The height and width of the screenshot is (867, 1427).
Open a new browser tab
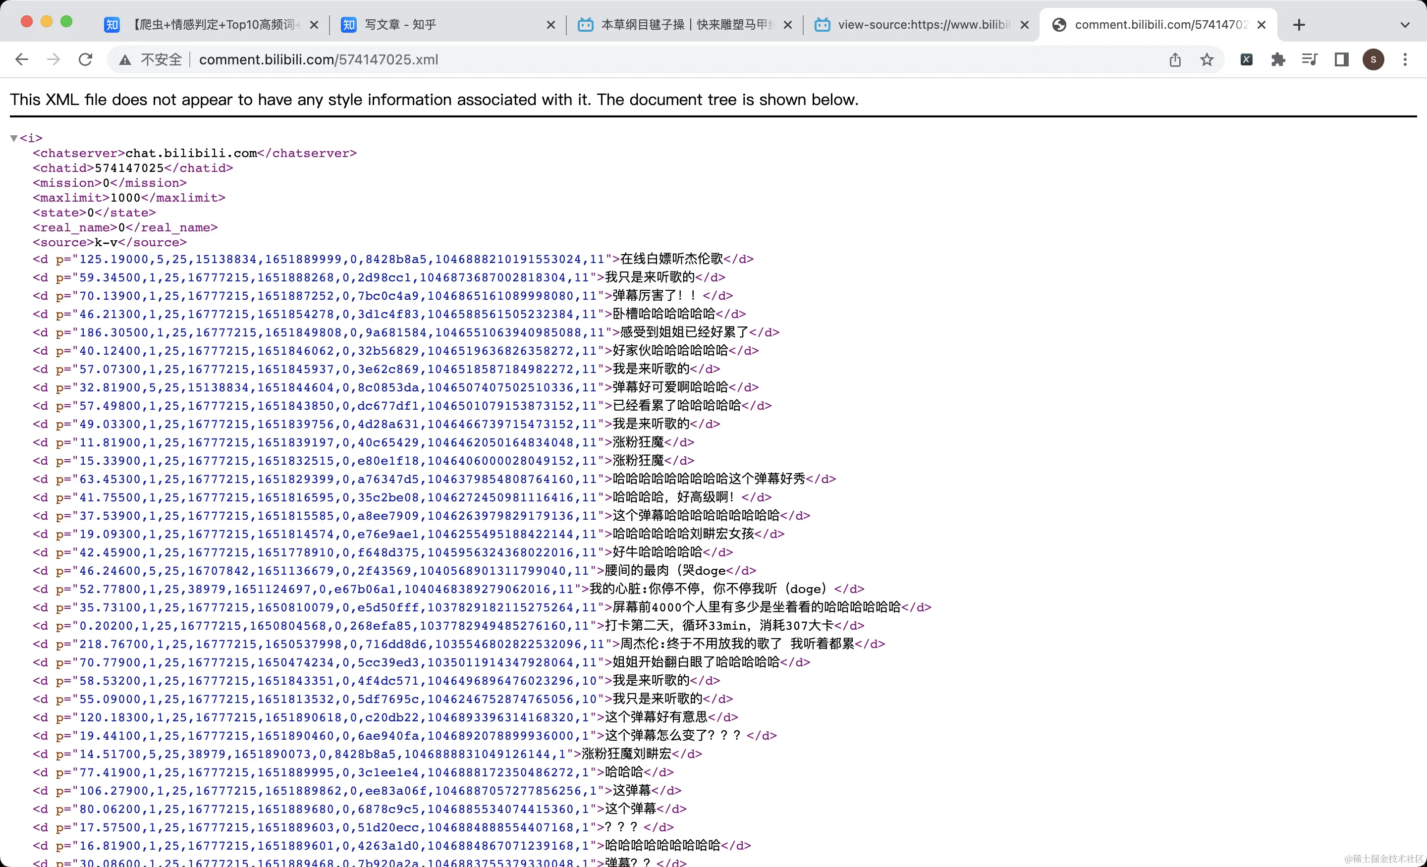coord(1299,25)
